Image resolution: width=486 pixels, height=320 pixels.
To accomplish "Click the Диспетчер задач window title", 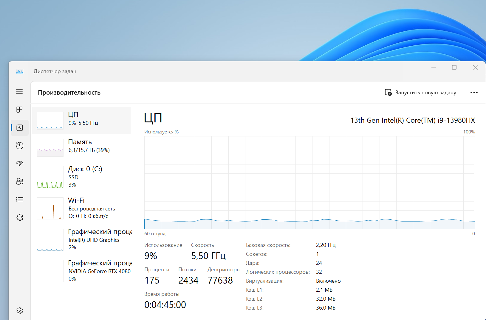I will tap(55, 71).
